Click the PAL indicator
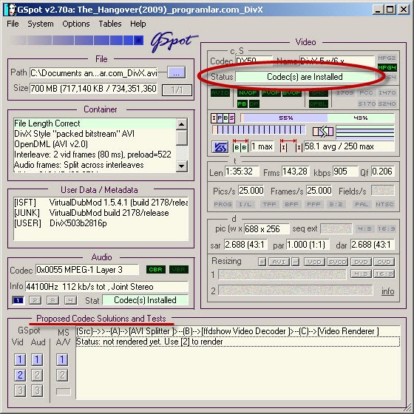Image resolution: width=414 pixels, height=414 pixels. click(362, 204)
